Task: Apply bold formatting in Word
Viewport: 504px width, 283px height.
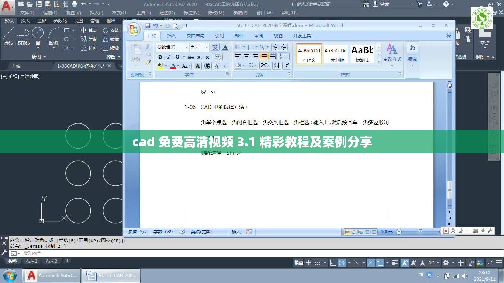Action: (x=160, y=57)
